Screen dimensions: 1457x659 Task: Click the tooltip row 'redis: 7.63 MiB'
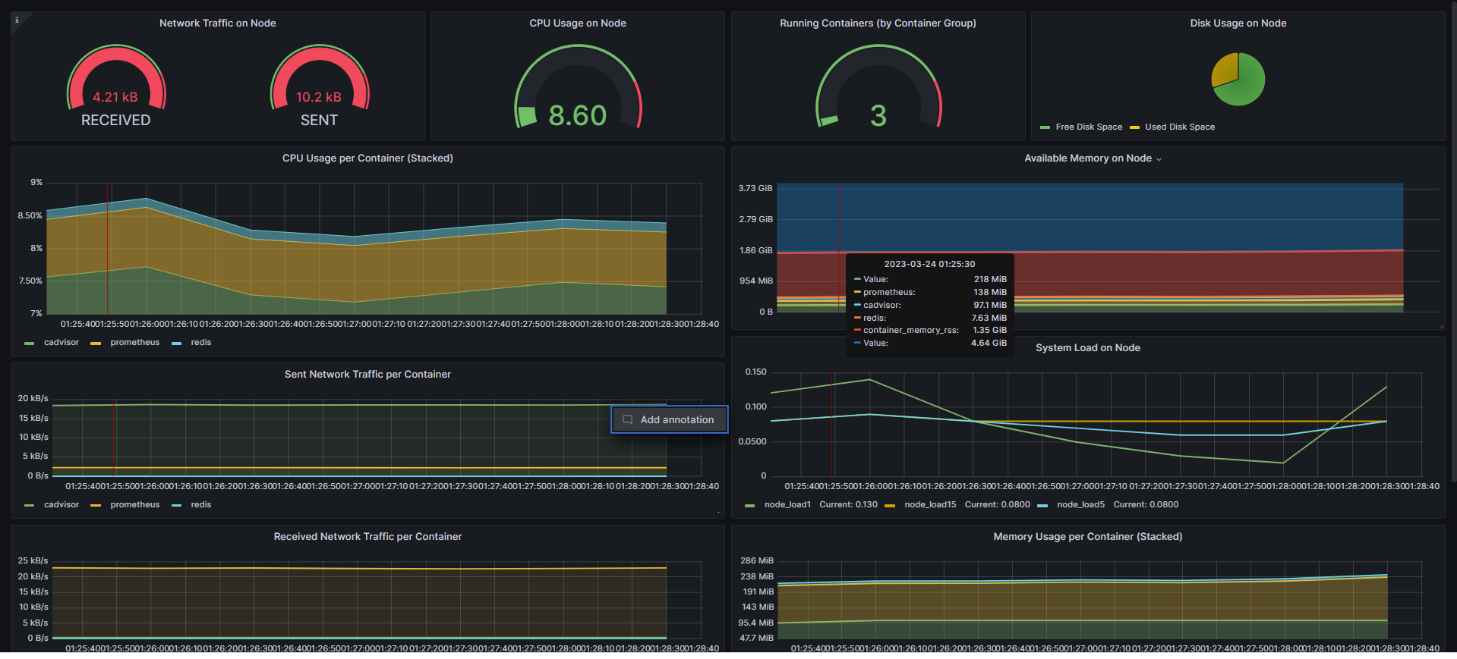pos(930,319)
